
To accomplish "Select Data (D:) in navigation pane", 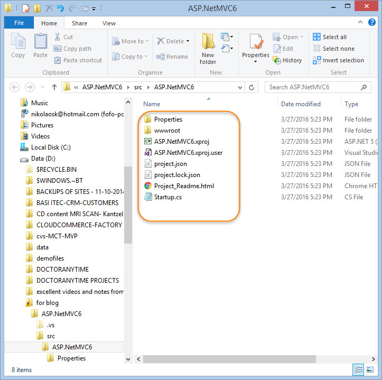I will (38, 159).
